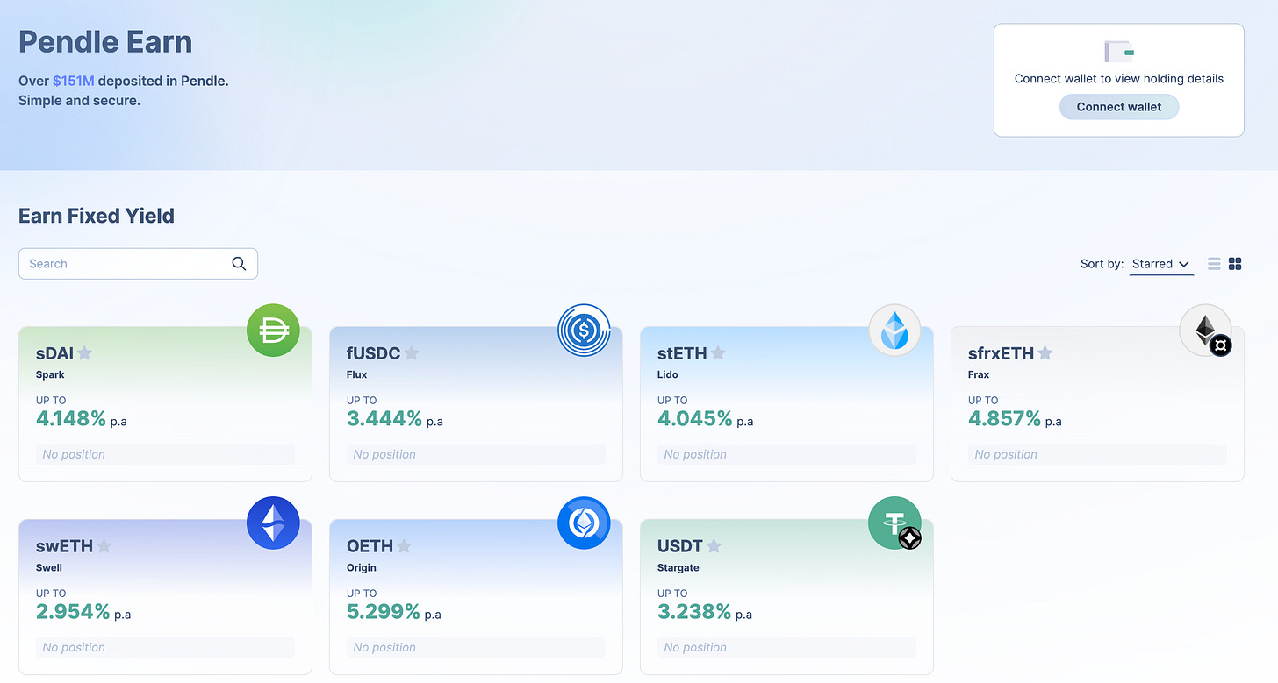Click the Frax protocol label
This screenshot has height=683, width=1278.
click(x=979, y=374)
